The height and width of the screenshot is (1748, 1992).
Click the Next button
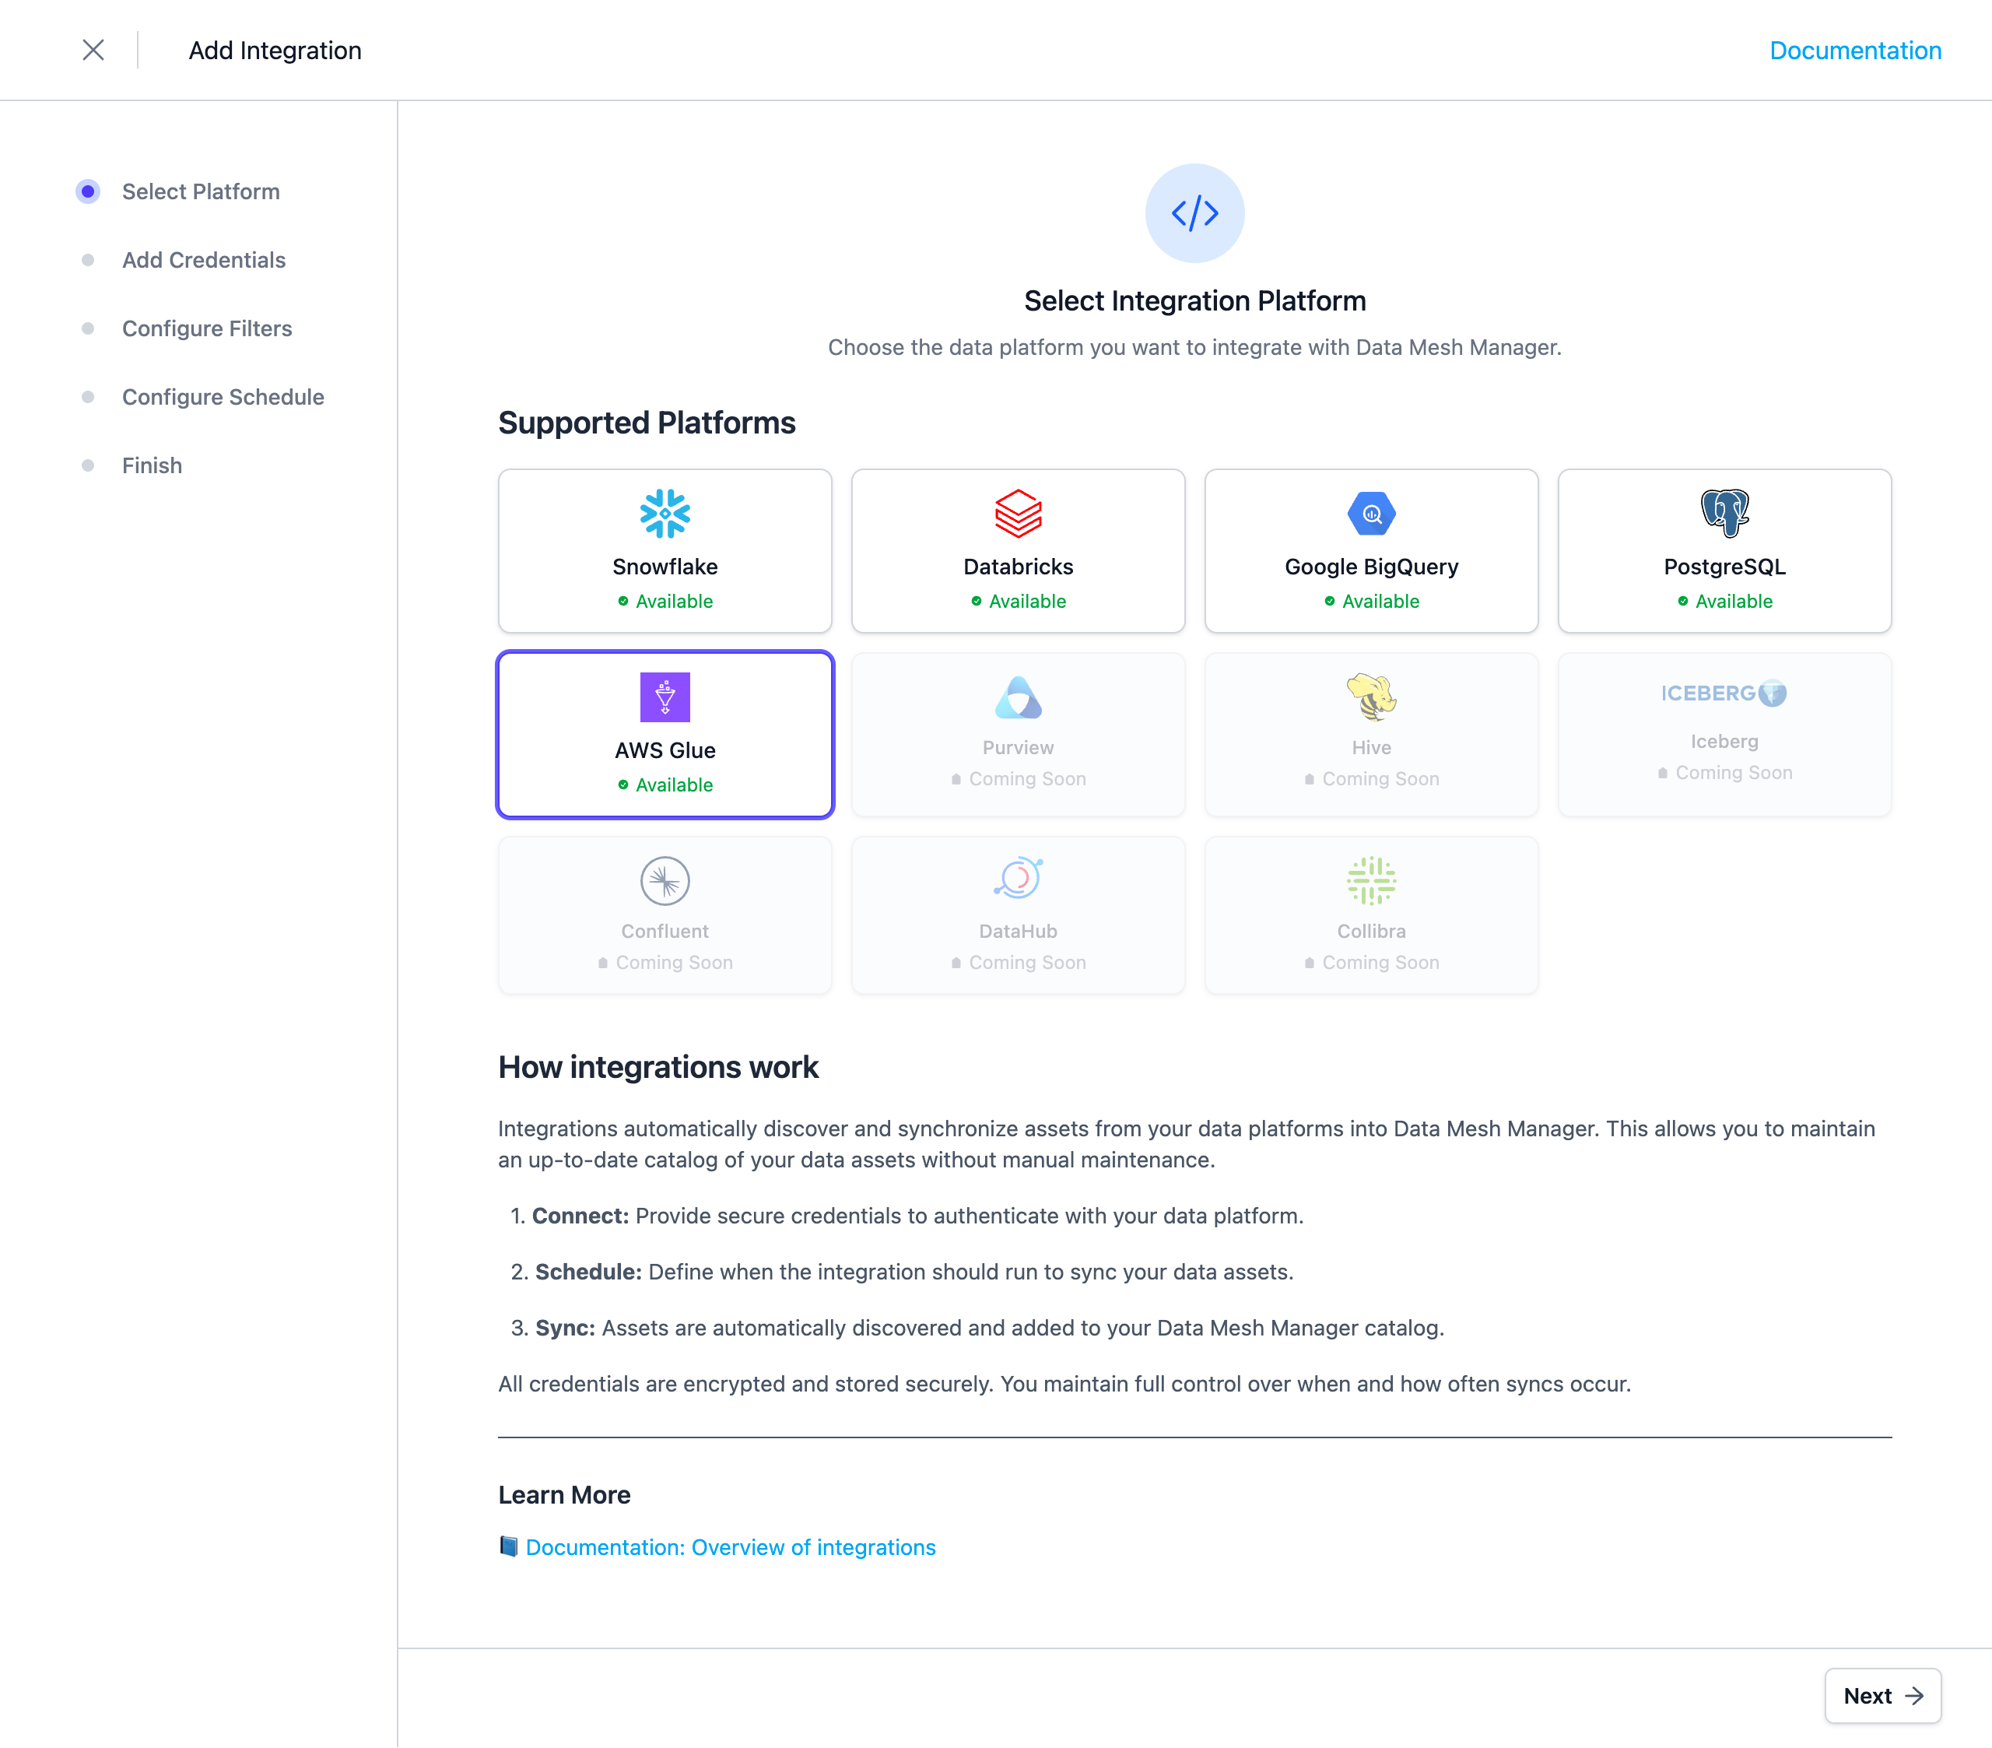[1881, 1695]
